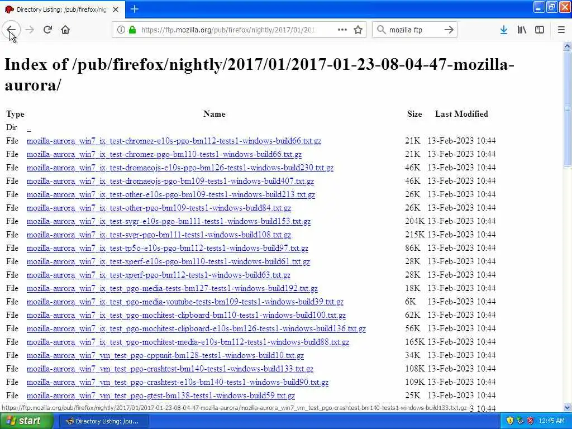Viewport: 572px width, 429px height.
Task: Open the parent directory '..' link
Action: tap(29, 128)
